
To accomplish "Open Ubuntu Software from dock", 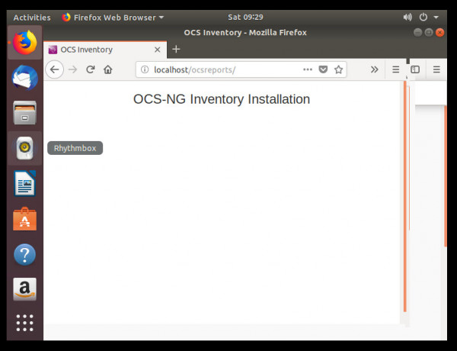I will [x=25, y=219].
